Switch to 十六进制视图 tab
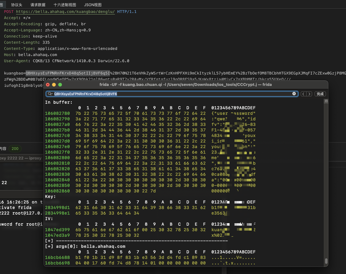 (65, 5)
